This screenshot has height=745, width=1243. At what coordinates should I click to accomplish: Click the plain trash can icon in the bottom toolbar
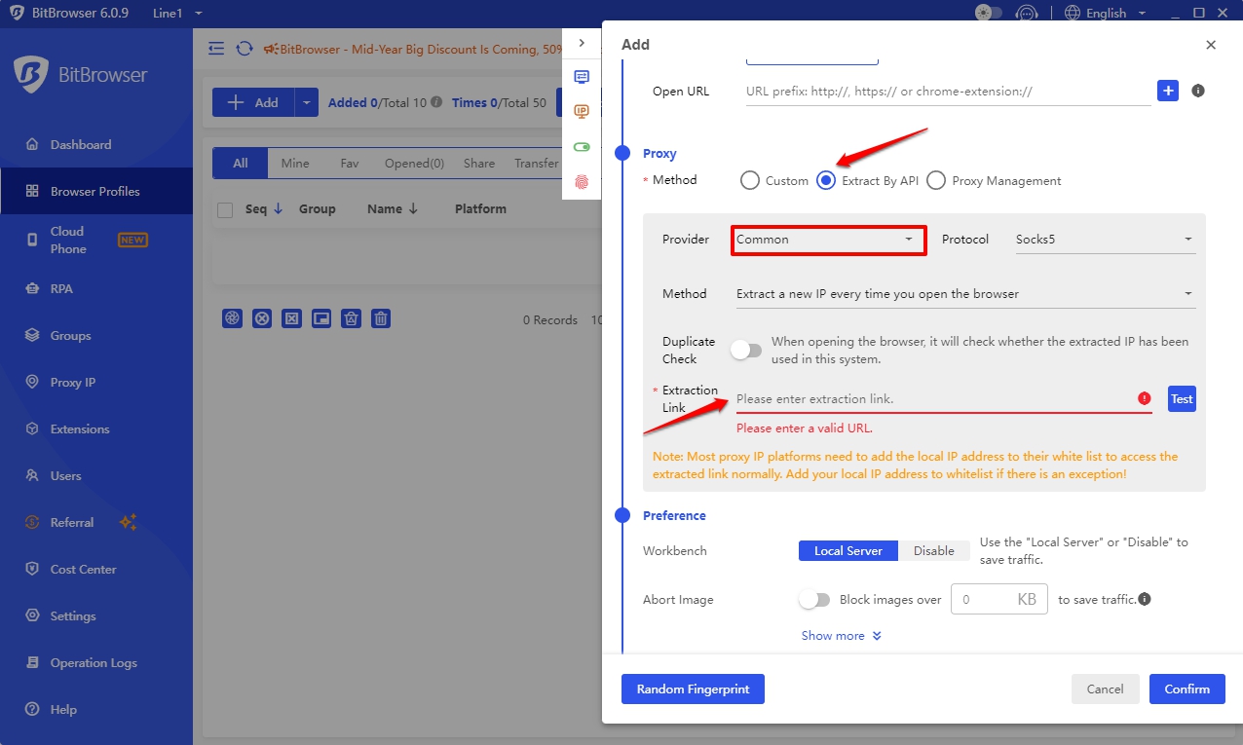click(382, 318)
